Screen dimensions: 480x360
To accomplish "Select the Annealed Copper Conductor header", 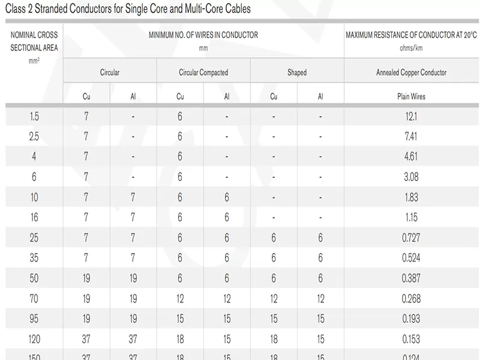I will pyautogui.click(x=412, y=73).
